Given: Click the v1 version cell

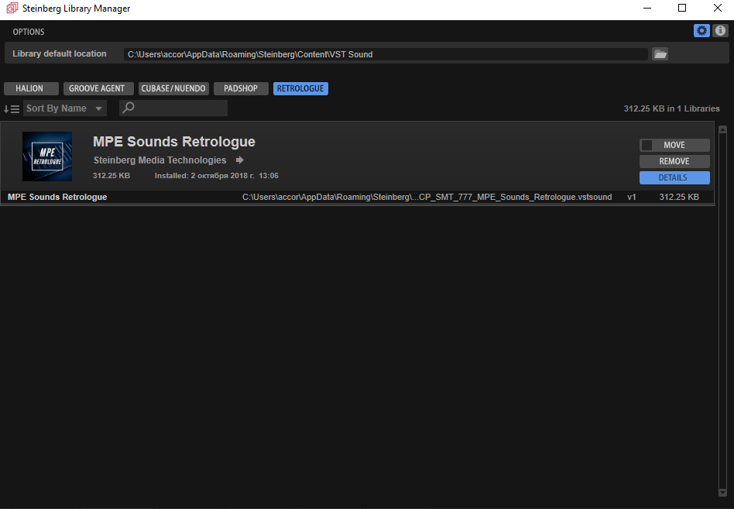Looking at the screenshot, I should [632, 197].
